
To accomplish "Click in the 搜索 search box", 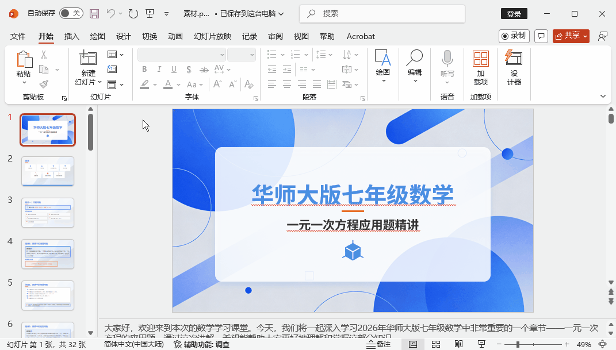I will [382, 14].
